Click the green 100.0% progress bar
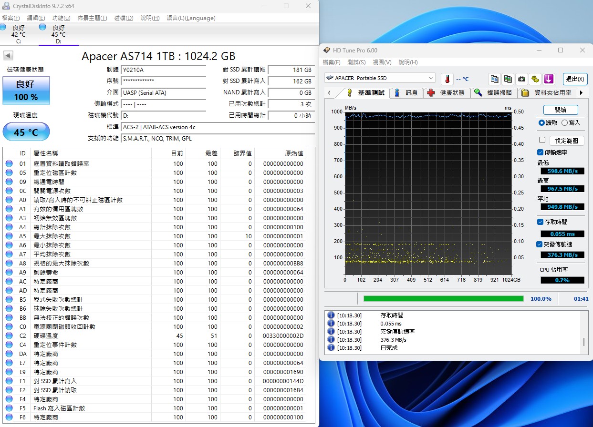 tap(444, 298)
